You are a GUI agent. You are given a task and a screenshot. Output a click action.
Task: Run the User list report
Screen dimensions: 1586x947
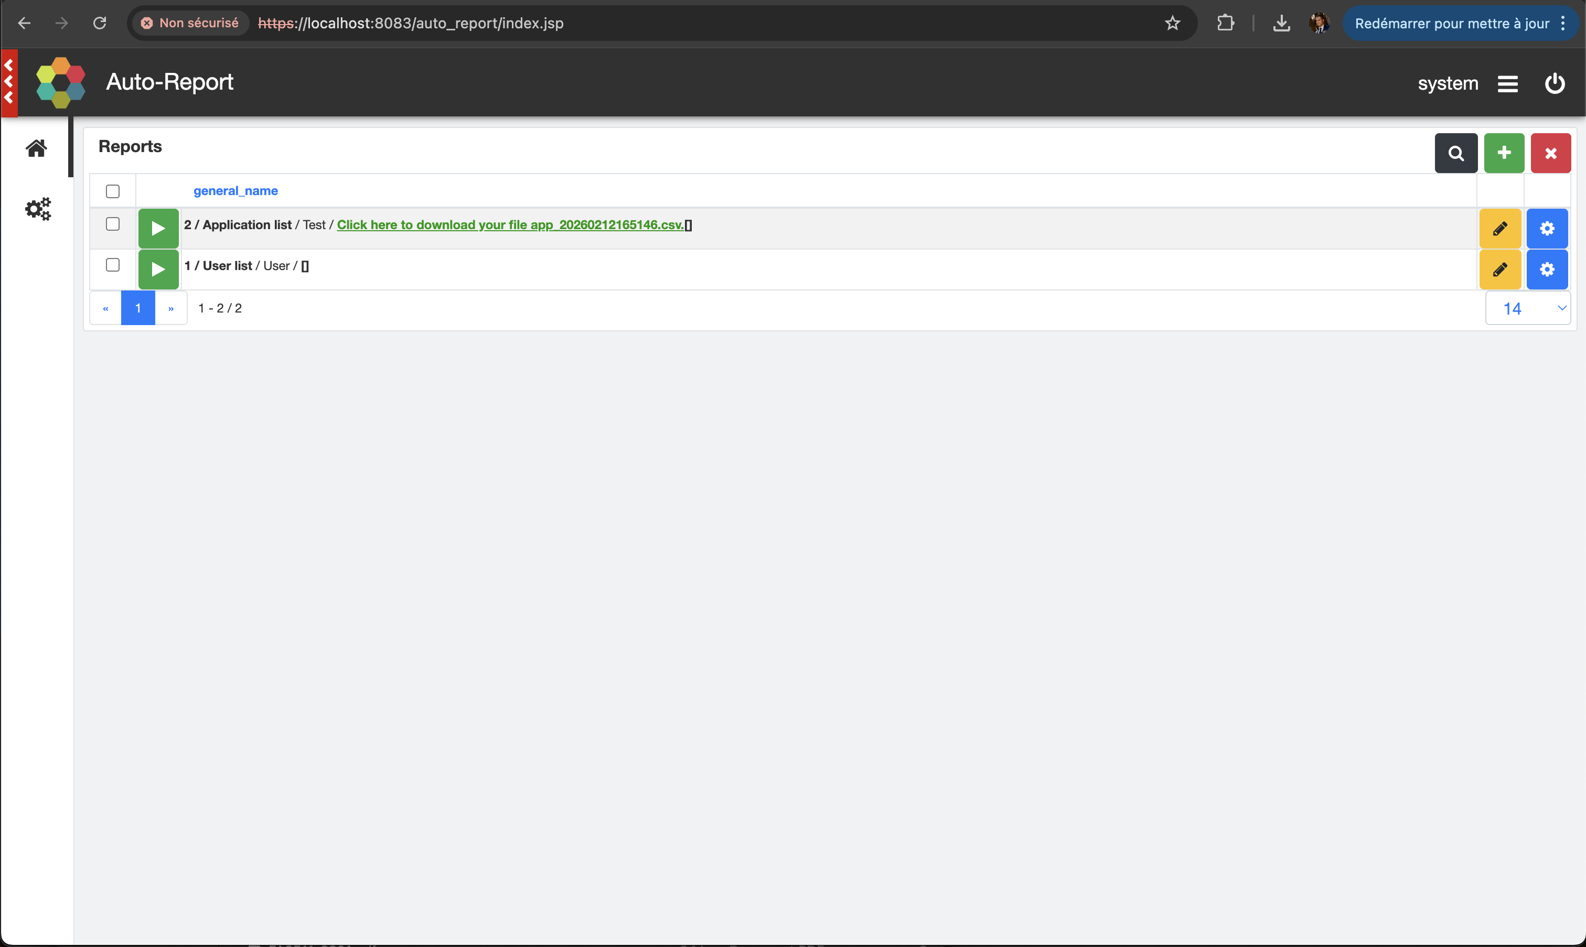click(x=158, y=270)
